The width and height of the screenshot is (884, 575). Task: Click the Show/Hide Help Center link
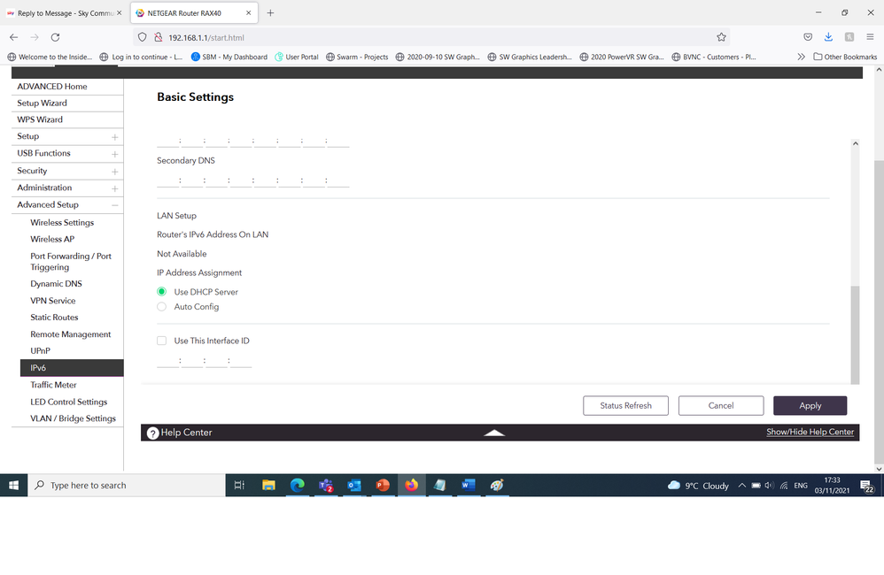coord(810,432)
